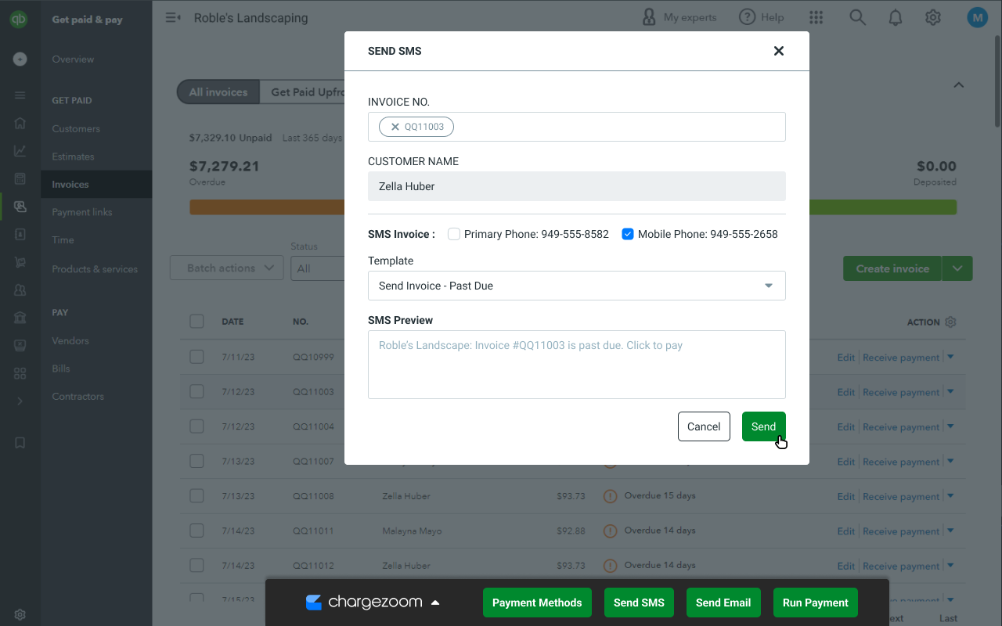Open the Help menu
The width and height of the screenshot is (1002, 626).
point(762,17)
